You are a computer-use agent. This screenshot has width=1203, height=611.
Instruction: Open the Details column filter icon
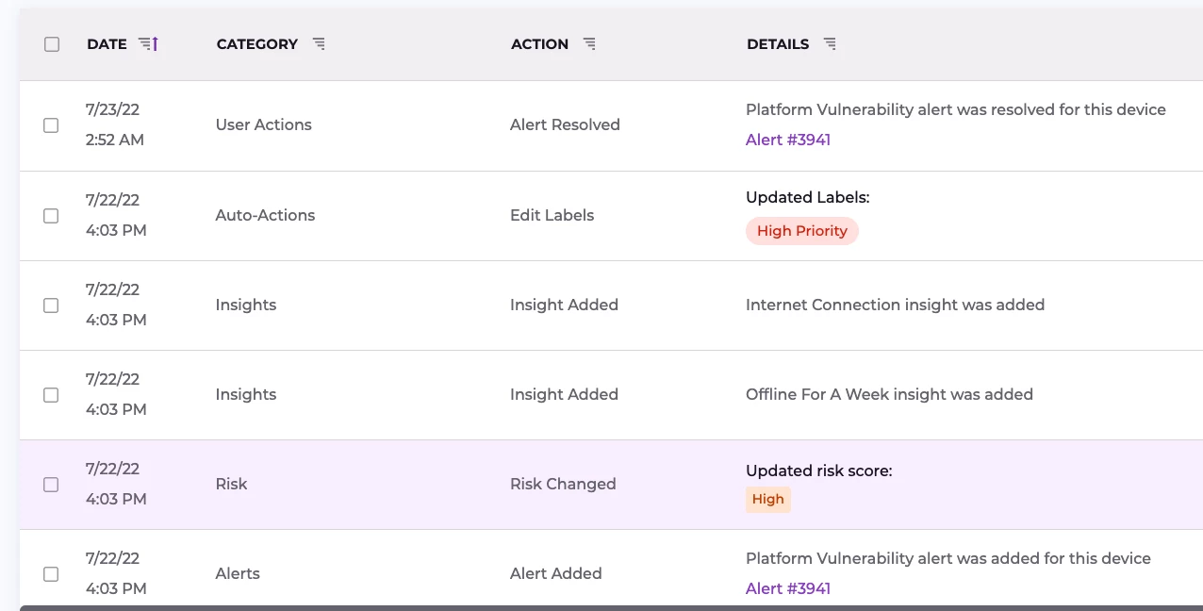(830, 44)
